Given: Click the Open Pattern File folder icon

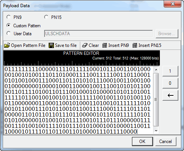Looking at the screenshot, I should pos(7,45).
